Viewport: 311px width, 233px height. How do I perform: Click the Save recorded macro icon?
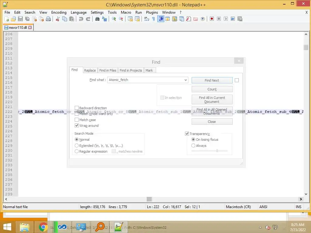240,19
